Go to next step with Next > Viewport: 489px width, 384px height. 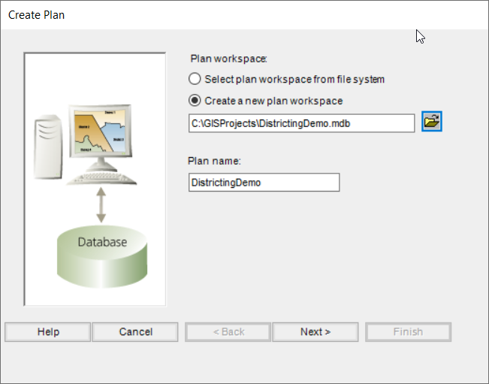(315, 332)
